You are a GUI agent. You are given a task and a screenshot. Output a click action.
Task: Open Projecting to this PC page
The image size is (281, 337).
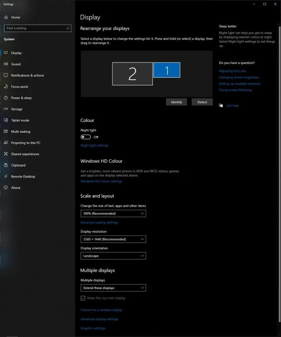point(26,143)
